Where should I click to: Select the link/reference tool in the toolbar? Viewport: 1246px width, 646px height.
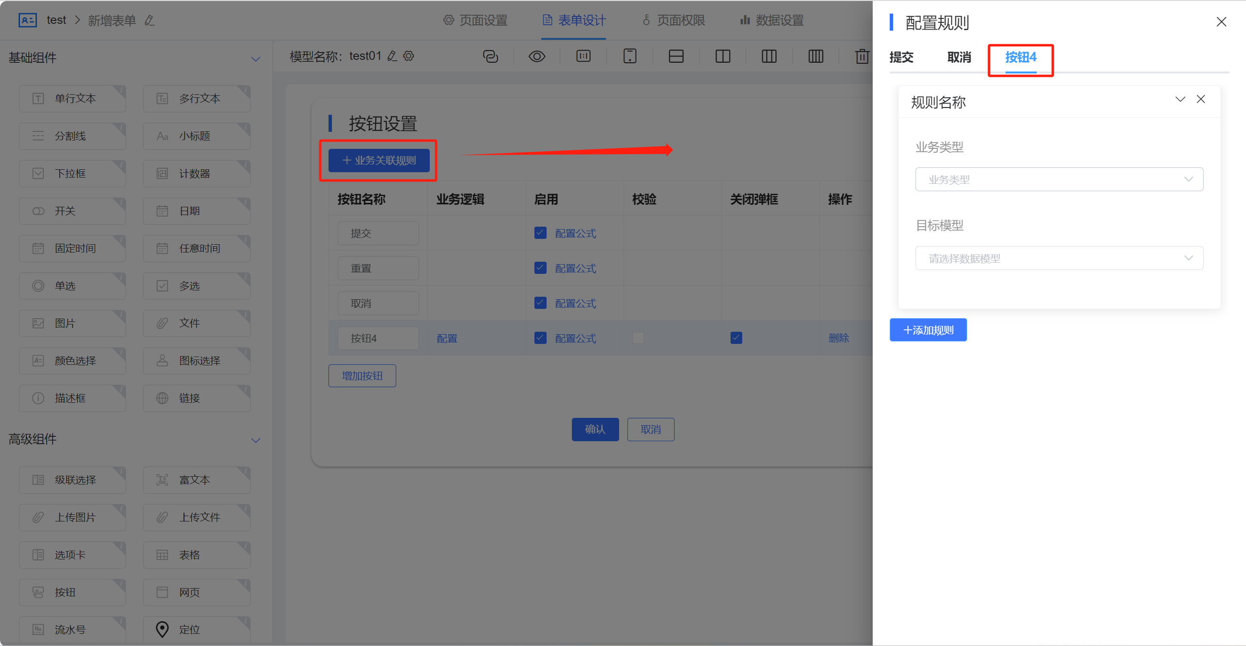coord(490,56)
